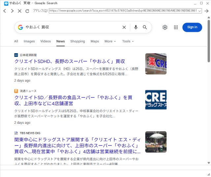The image size is (211, 177).
Task: Minimize the browser window
Action: pos(195,4)
